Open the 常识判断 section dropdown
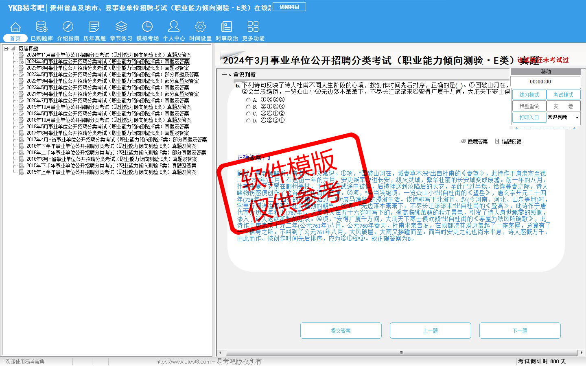 pos(577,118)
